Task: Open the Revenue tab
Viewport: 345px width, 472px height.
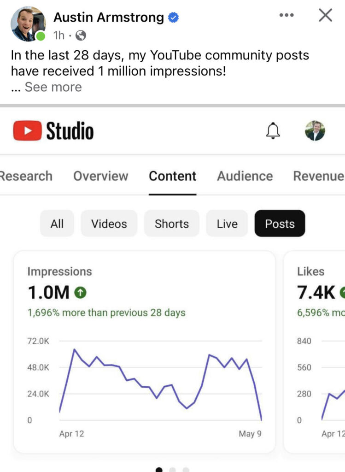Action: click(318, 176)
